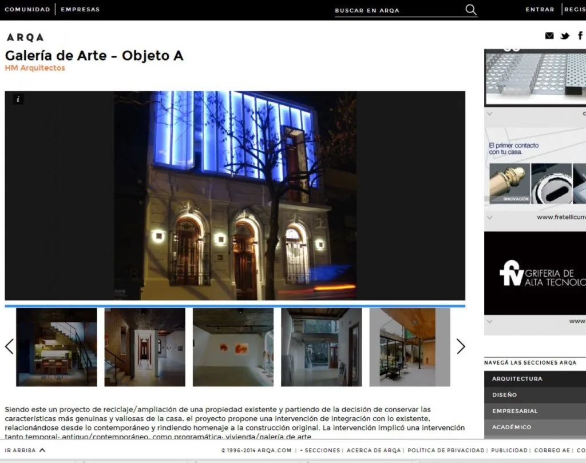Expand the chevron under the metal panels ad

490,114
